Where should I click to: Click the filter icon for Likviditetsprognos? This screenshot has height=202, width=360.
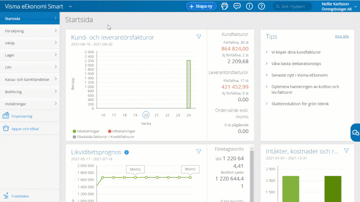[199, 151]
